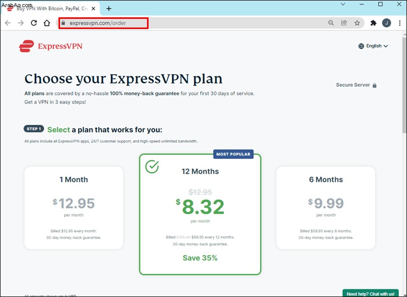Screen dimensions: 407x297
Task: Click the padlock site info icon
Action: [x=63, y=23]
